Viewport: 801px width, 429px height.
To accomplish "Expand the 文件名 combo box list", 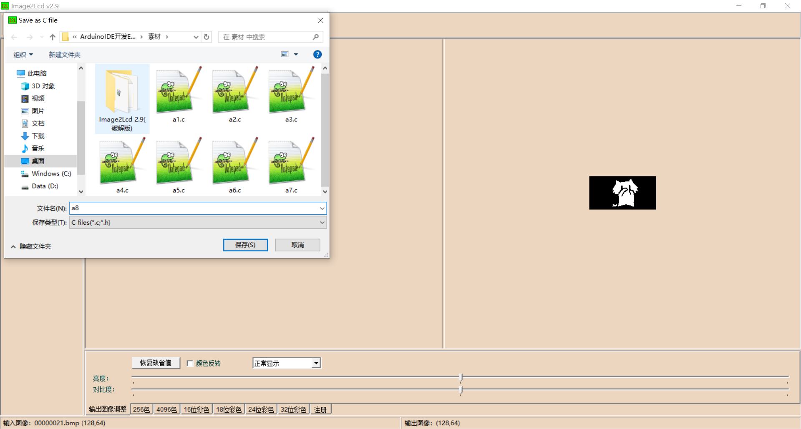I will click(x=322, y=208).
